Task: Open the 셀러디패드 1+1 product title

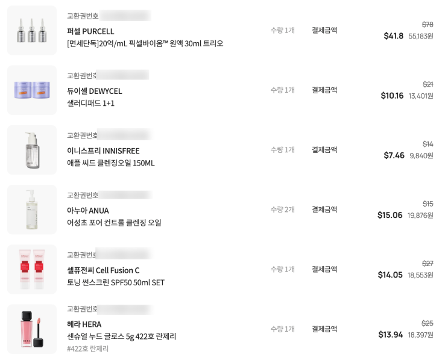Action: click(90, 103)
